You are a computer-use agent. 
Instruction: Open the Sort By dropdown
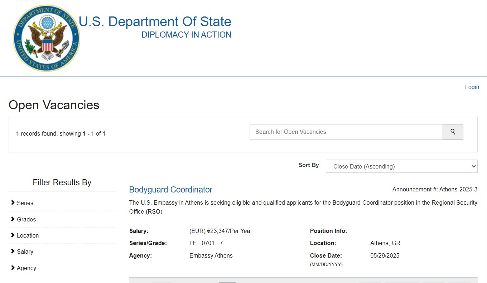tap(401, 166)
